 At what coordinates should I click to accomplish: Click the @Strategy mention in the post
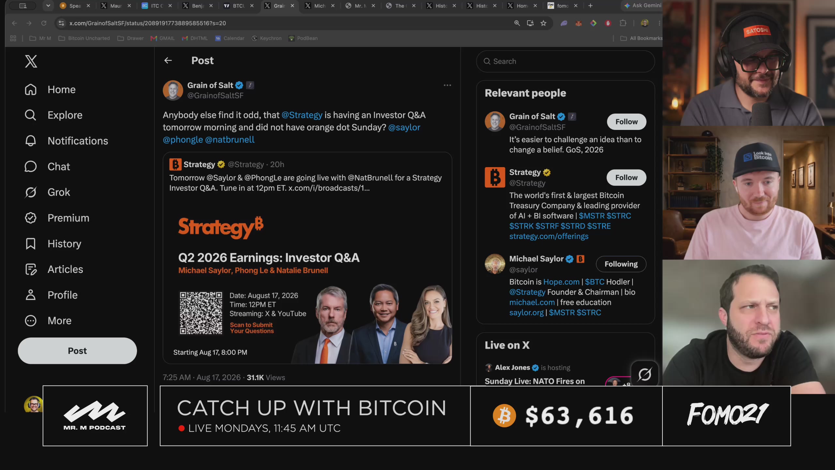point(302,115)
